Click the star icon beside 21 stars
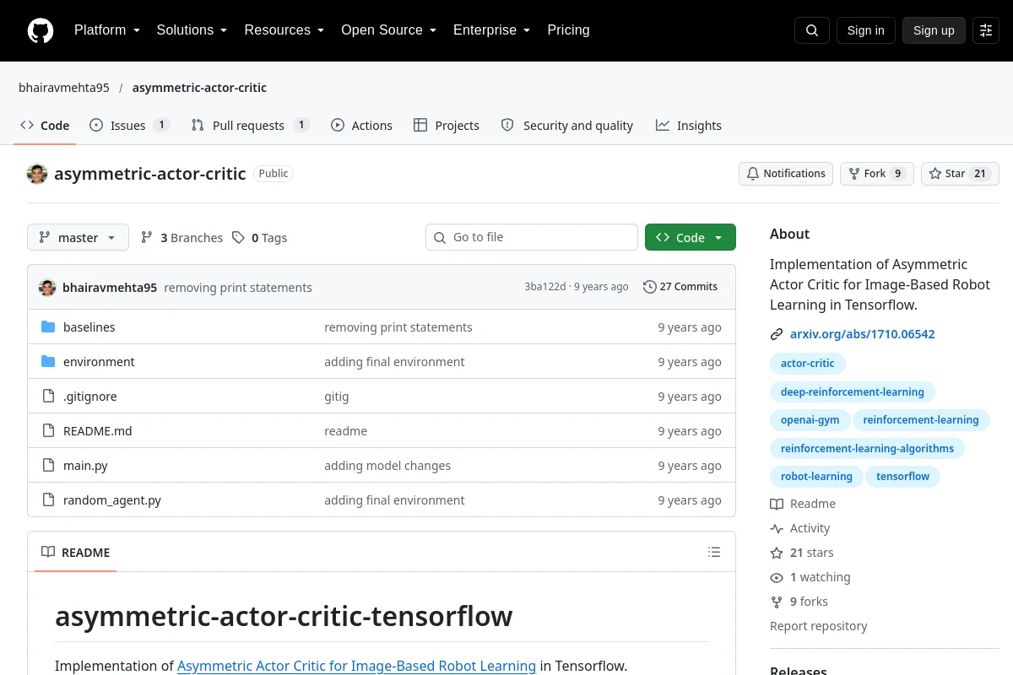The image size is (1013, 675). click(777, 553)
